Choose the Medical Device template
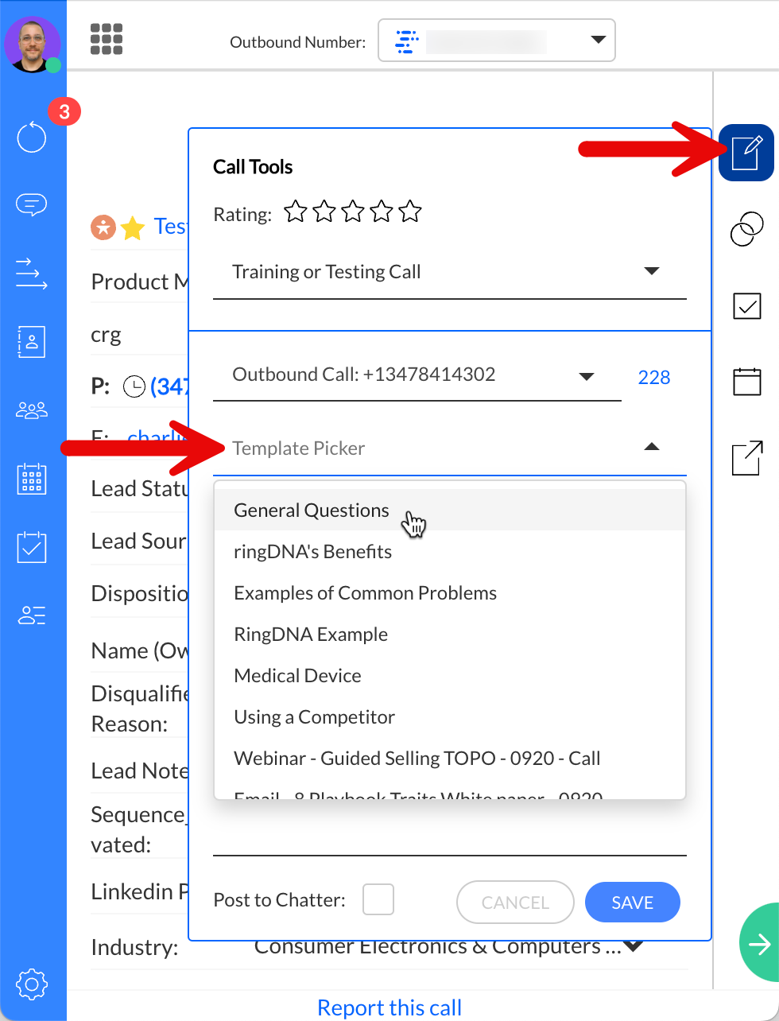Screen dimensions: 779x1021 pos(297,676)
